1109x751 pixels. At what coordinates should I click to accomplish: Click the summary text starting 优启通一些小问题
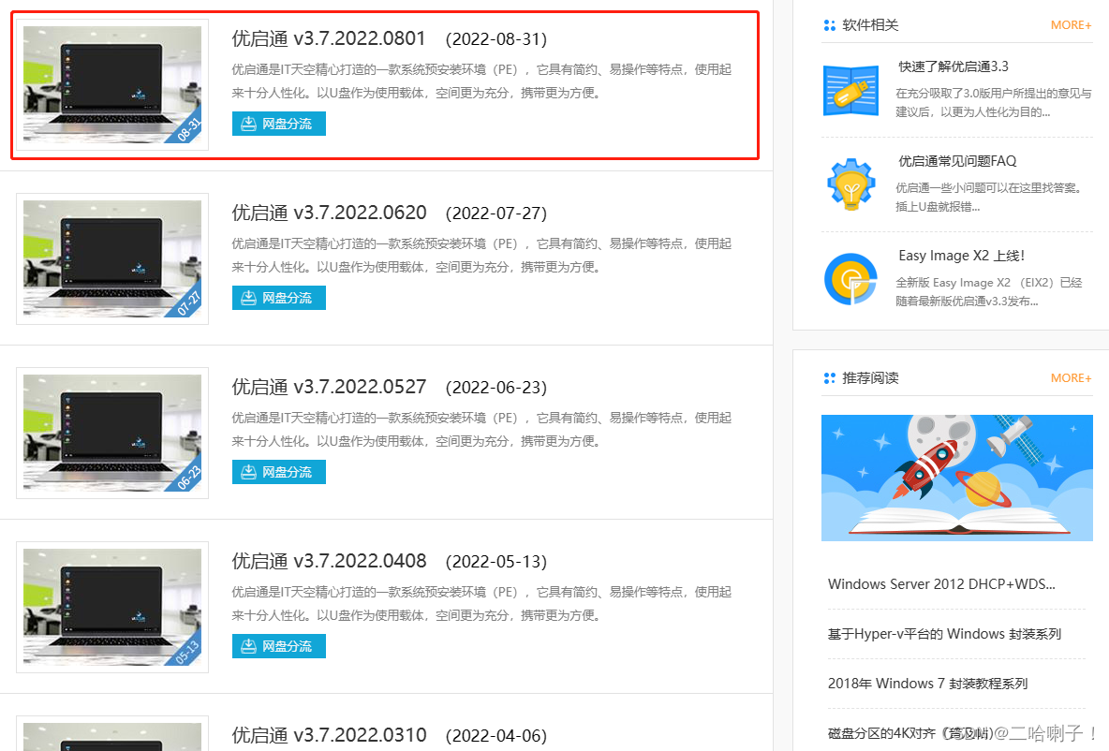point(989,198)
